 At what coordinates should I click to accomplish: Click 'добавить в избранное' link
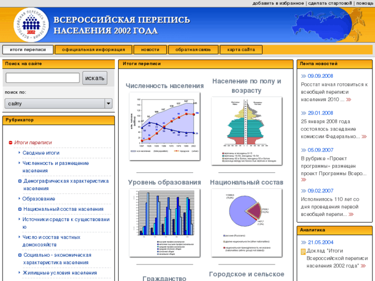click(278, 3)
